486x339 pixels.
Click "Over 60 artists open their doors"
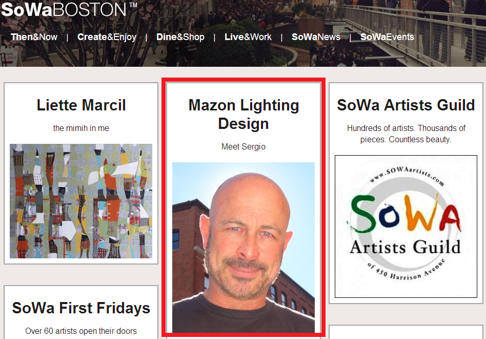tap(81, 331)
